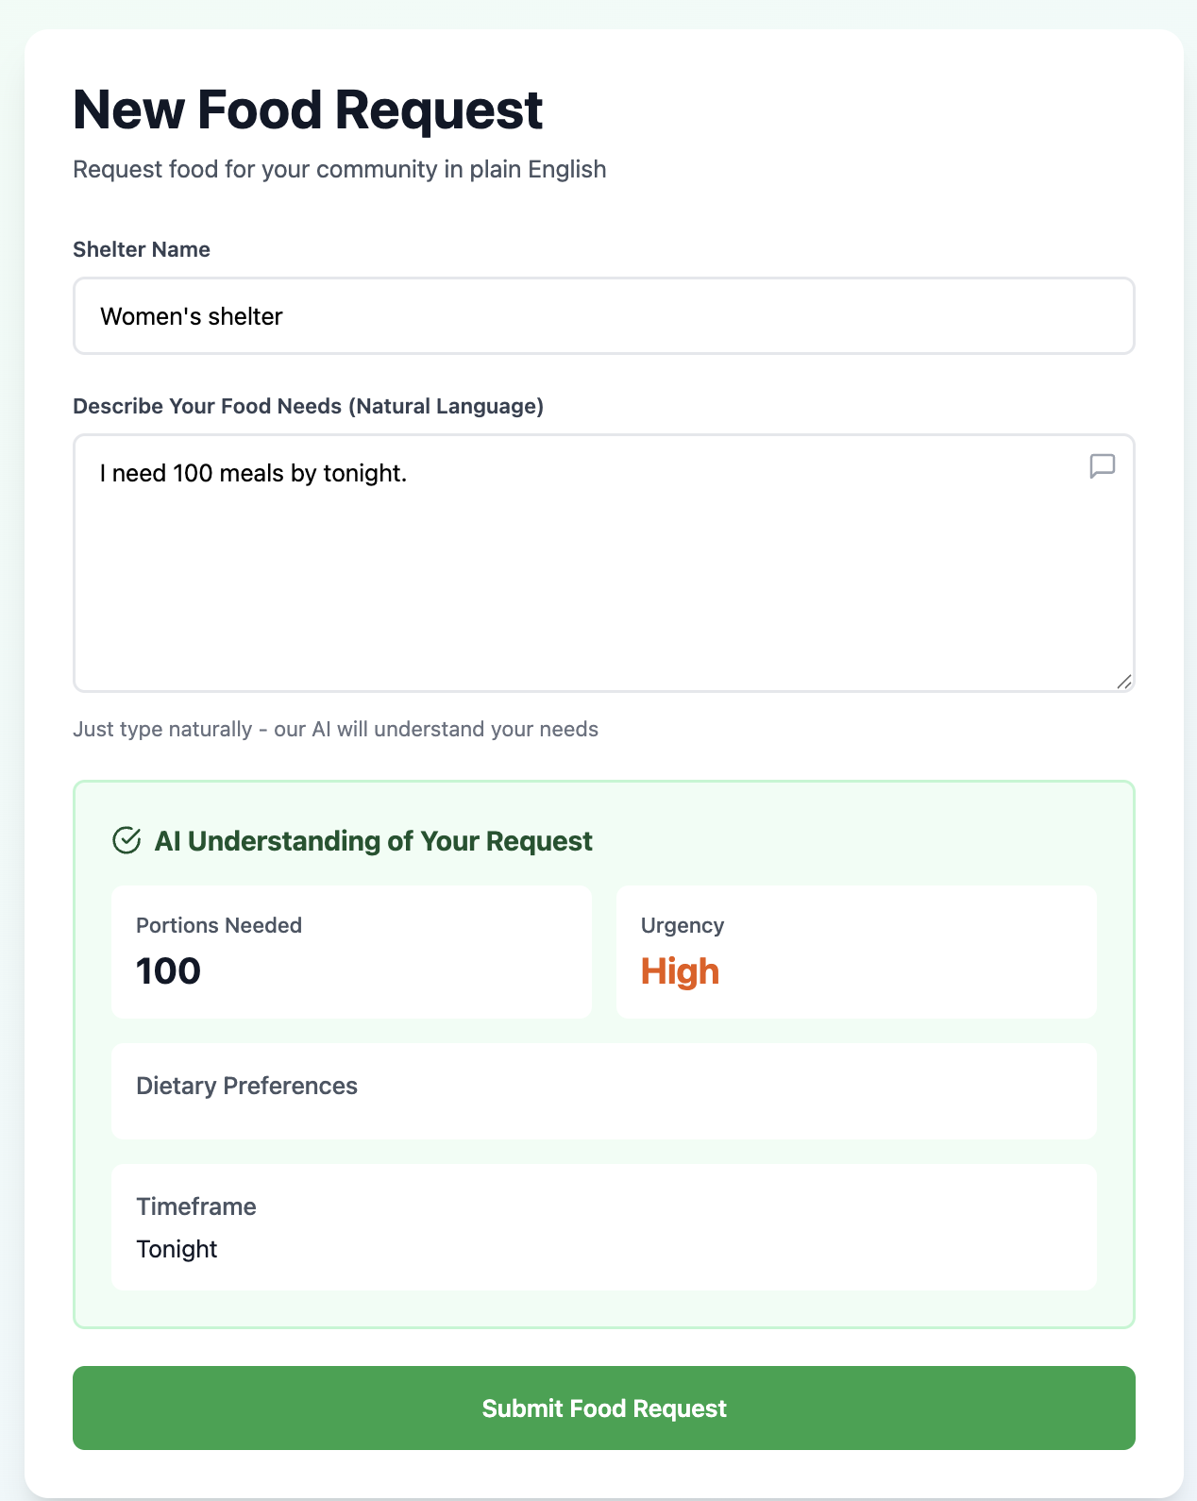Viewport: 1197px width, 1501px height.
Task: Click the Timeframe card showing Tonight
Action: (603, 1226)
